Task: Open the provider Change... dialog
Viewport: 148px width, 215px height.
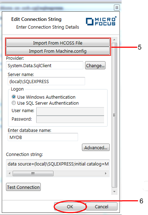Action: [x=95, y=65]
